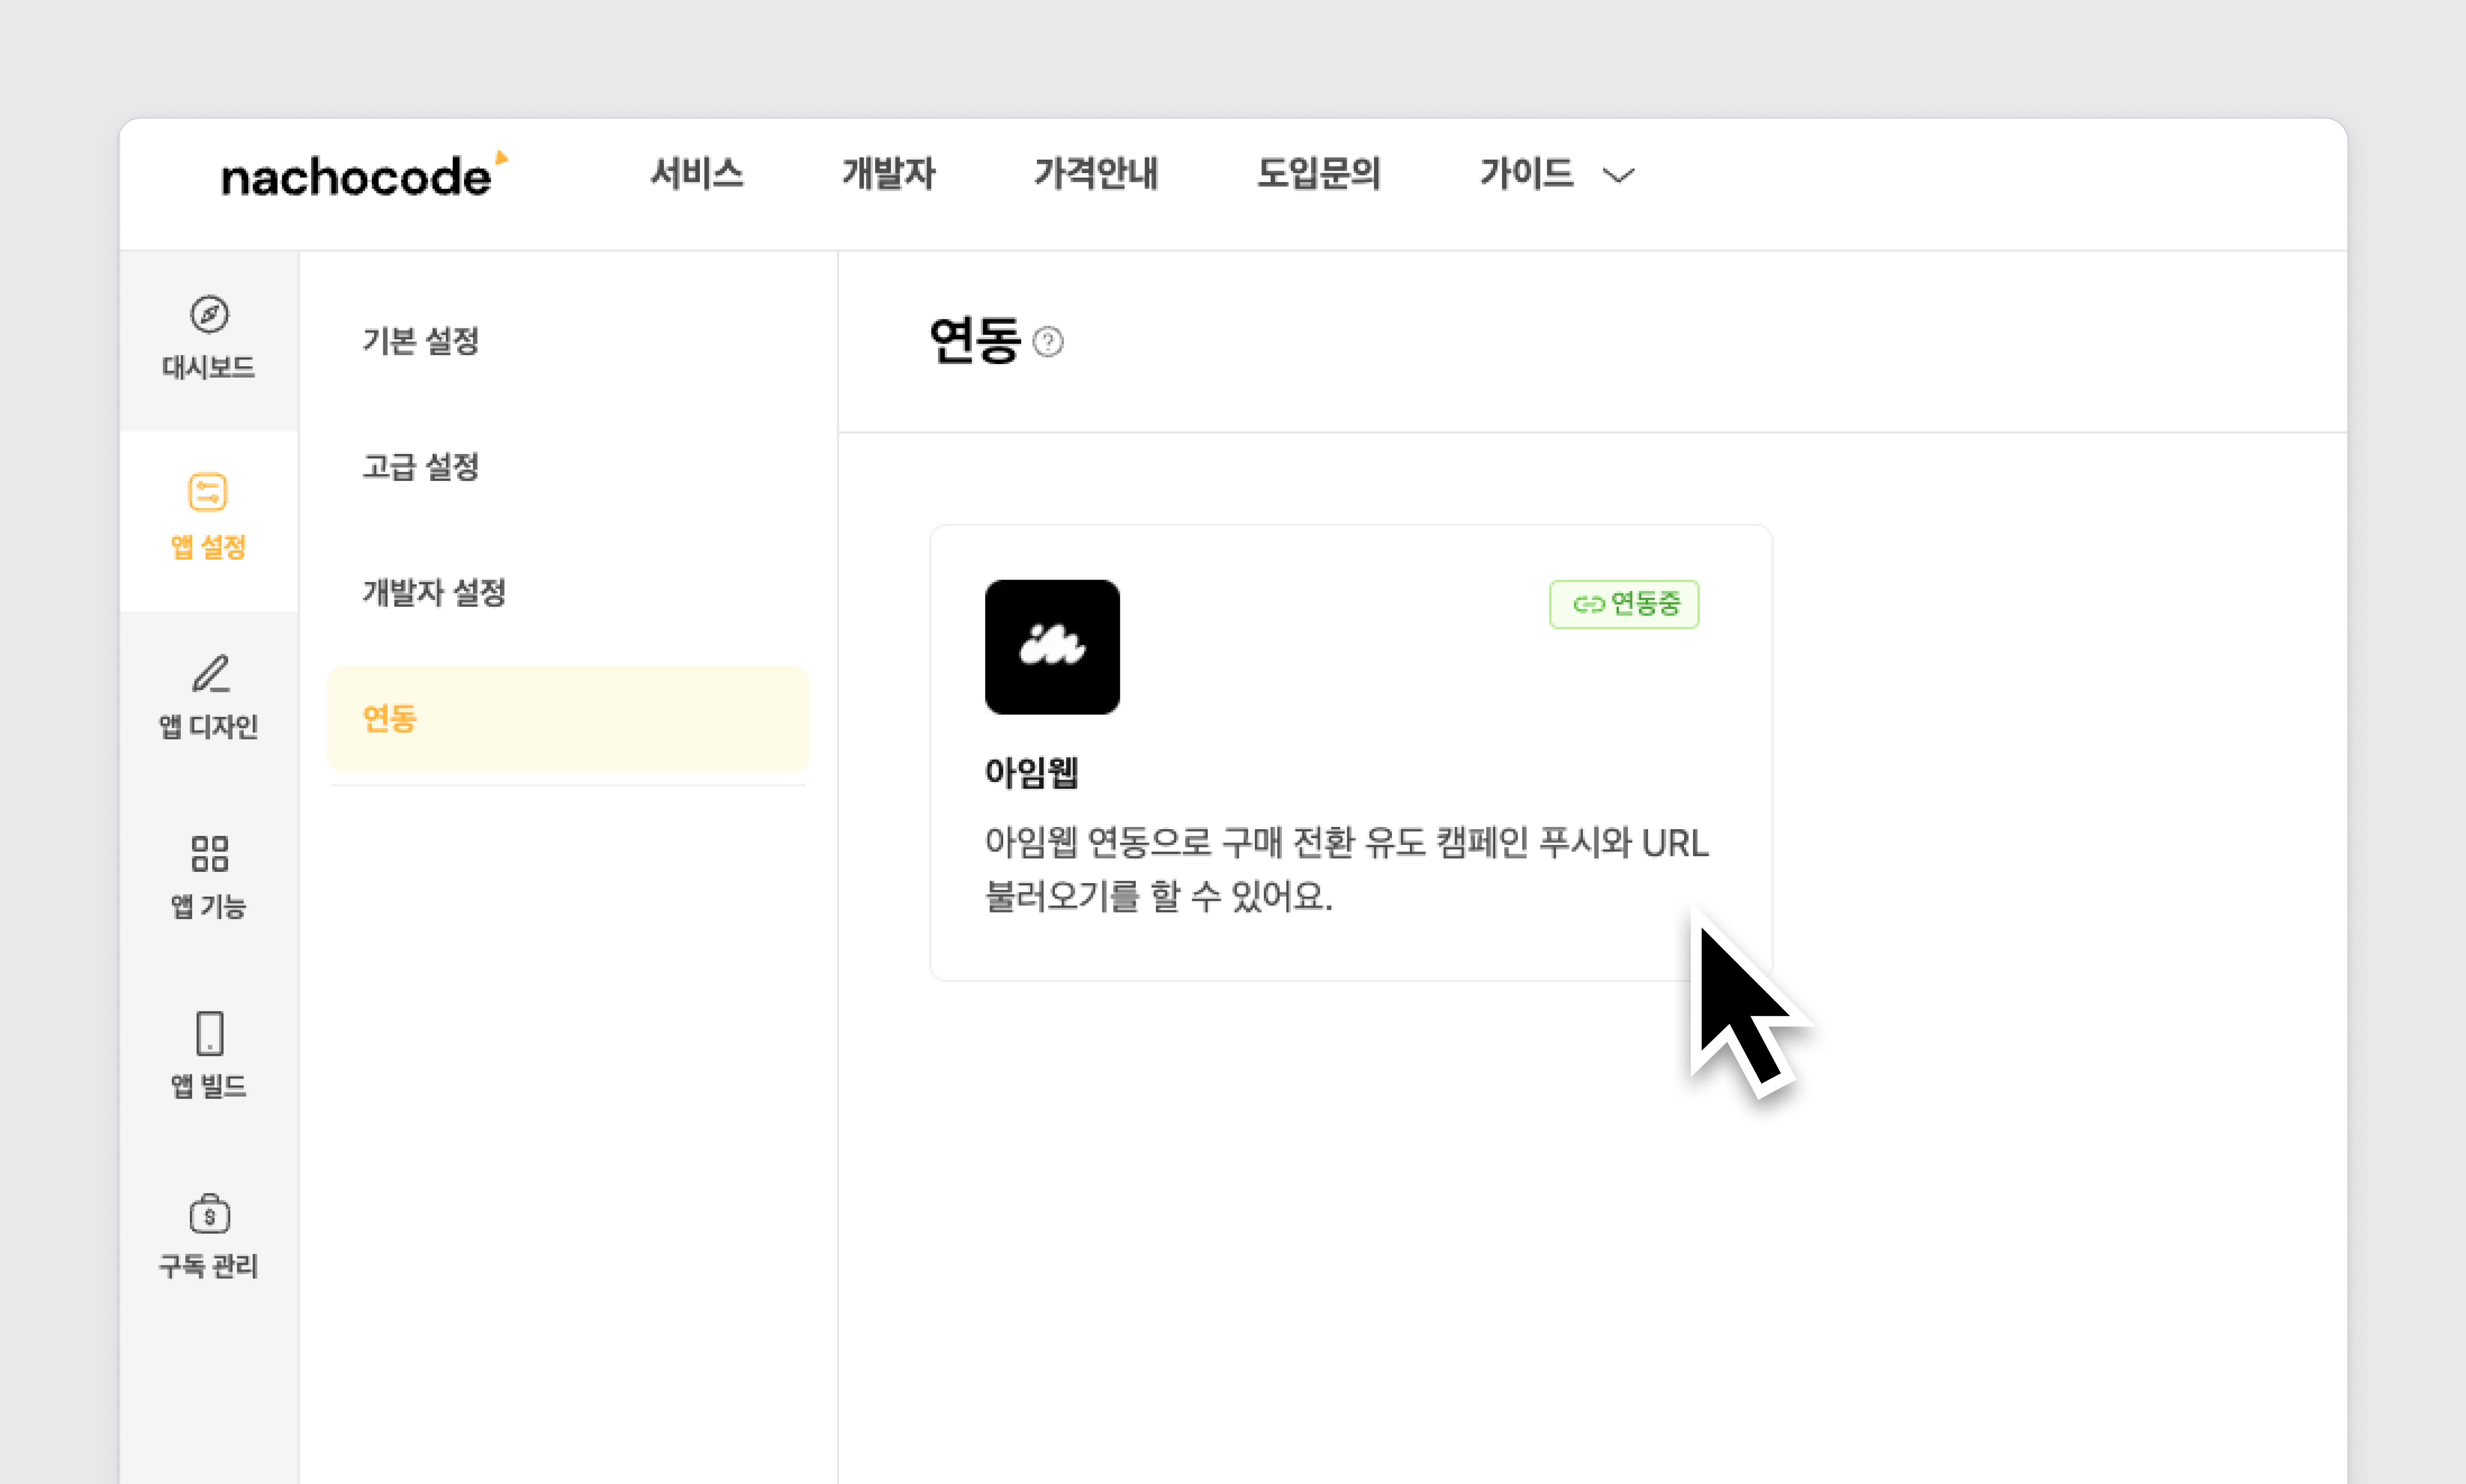Go to 가격안내 page
The width and height of the screenshot is (2466, 1484).
pyautogui.click(x=1096, y=174)
